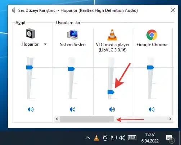Image resolution: width=181 pixels, height=145 pixels.
Task: Open the touch keyboard tray icon
Action: (132, 138)
